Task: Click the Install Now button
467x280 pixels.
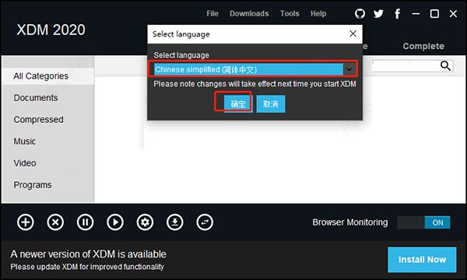Action: point(422,260)
